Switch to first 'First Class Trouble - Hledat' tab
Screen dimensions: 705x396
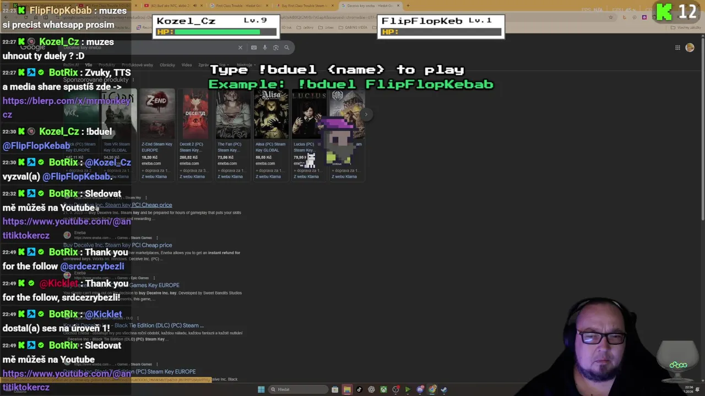(239, 5)
